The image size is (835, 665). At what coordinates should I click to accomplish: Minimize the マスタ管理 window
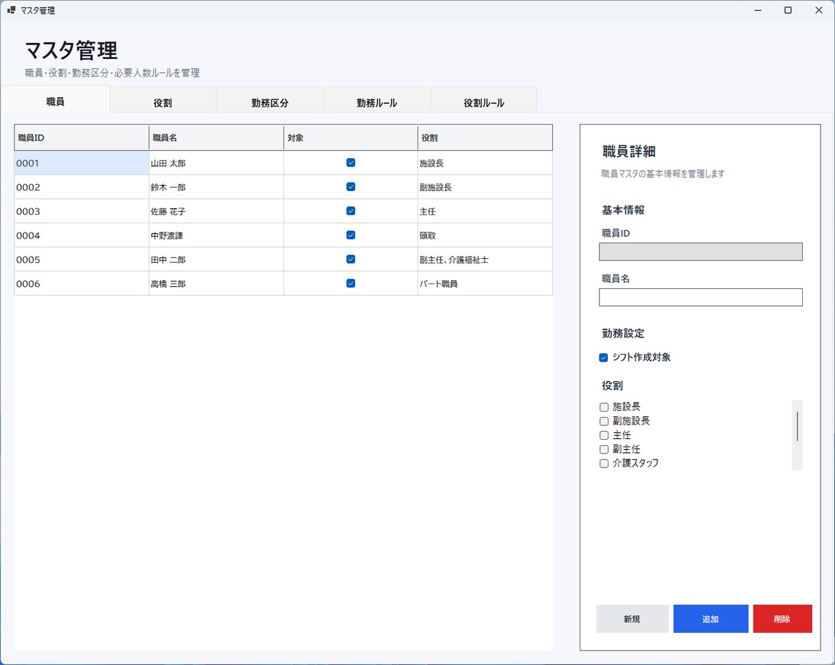tap(758, 10)
